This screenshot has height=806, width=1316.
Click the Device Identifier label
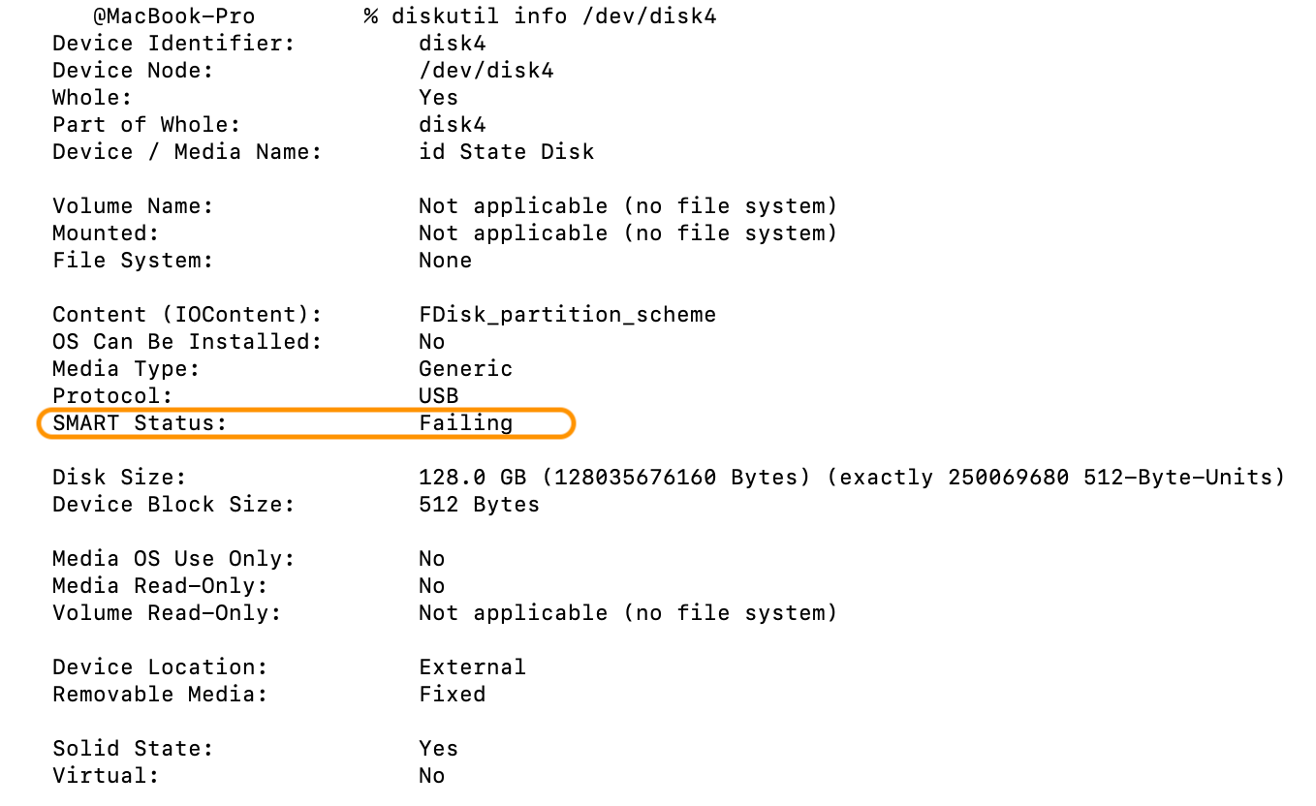(173, 44)
